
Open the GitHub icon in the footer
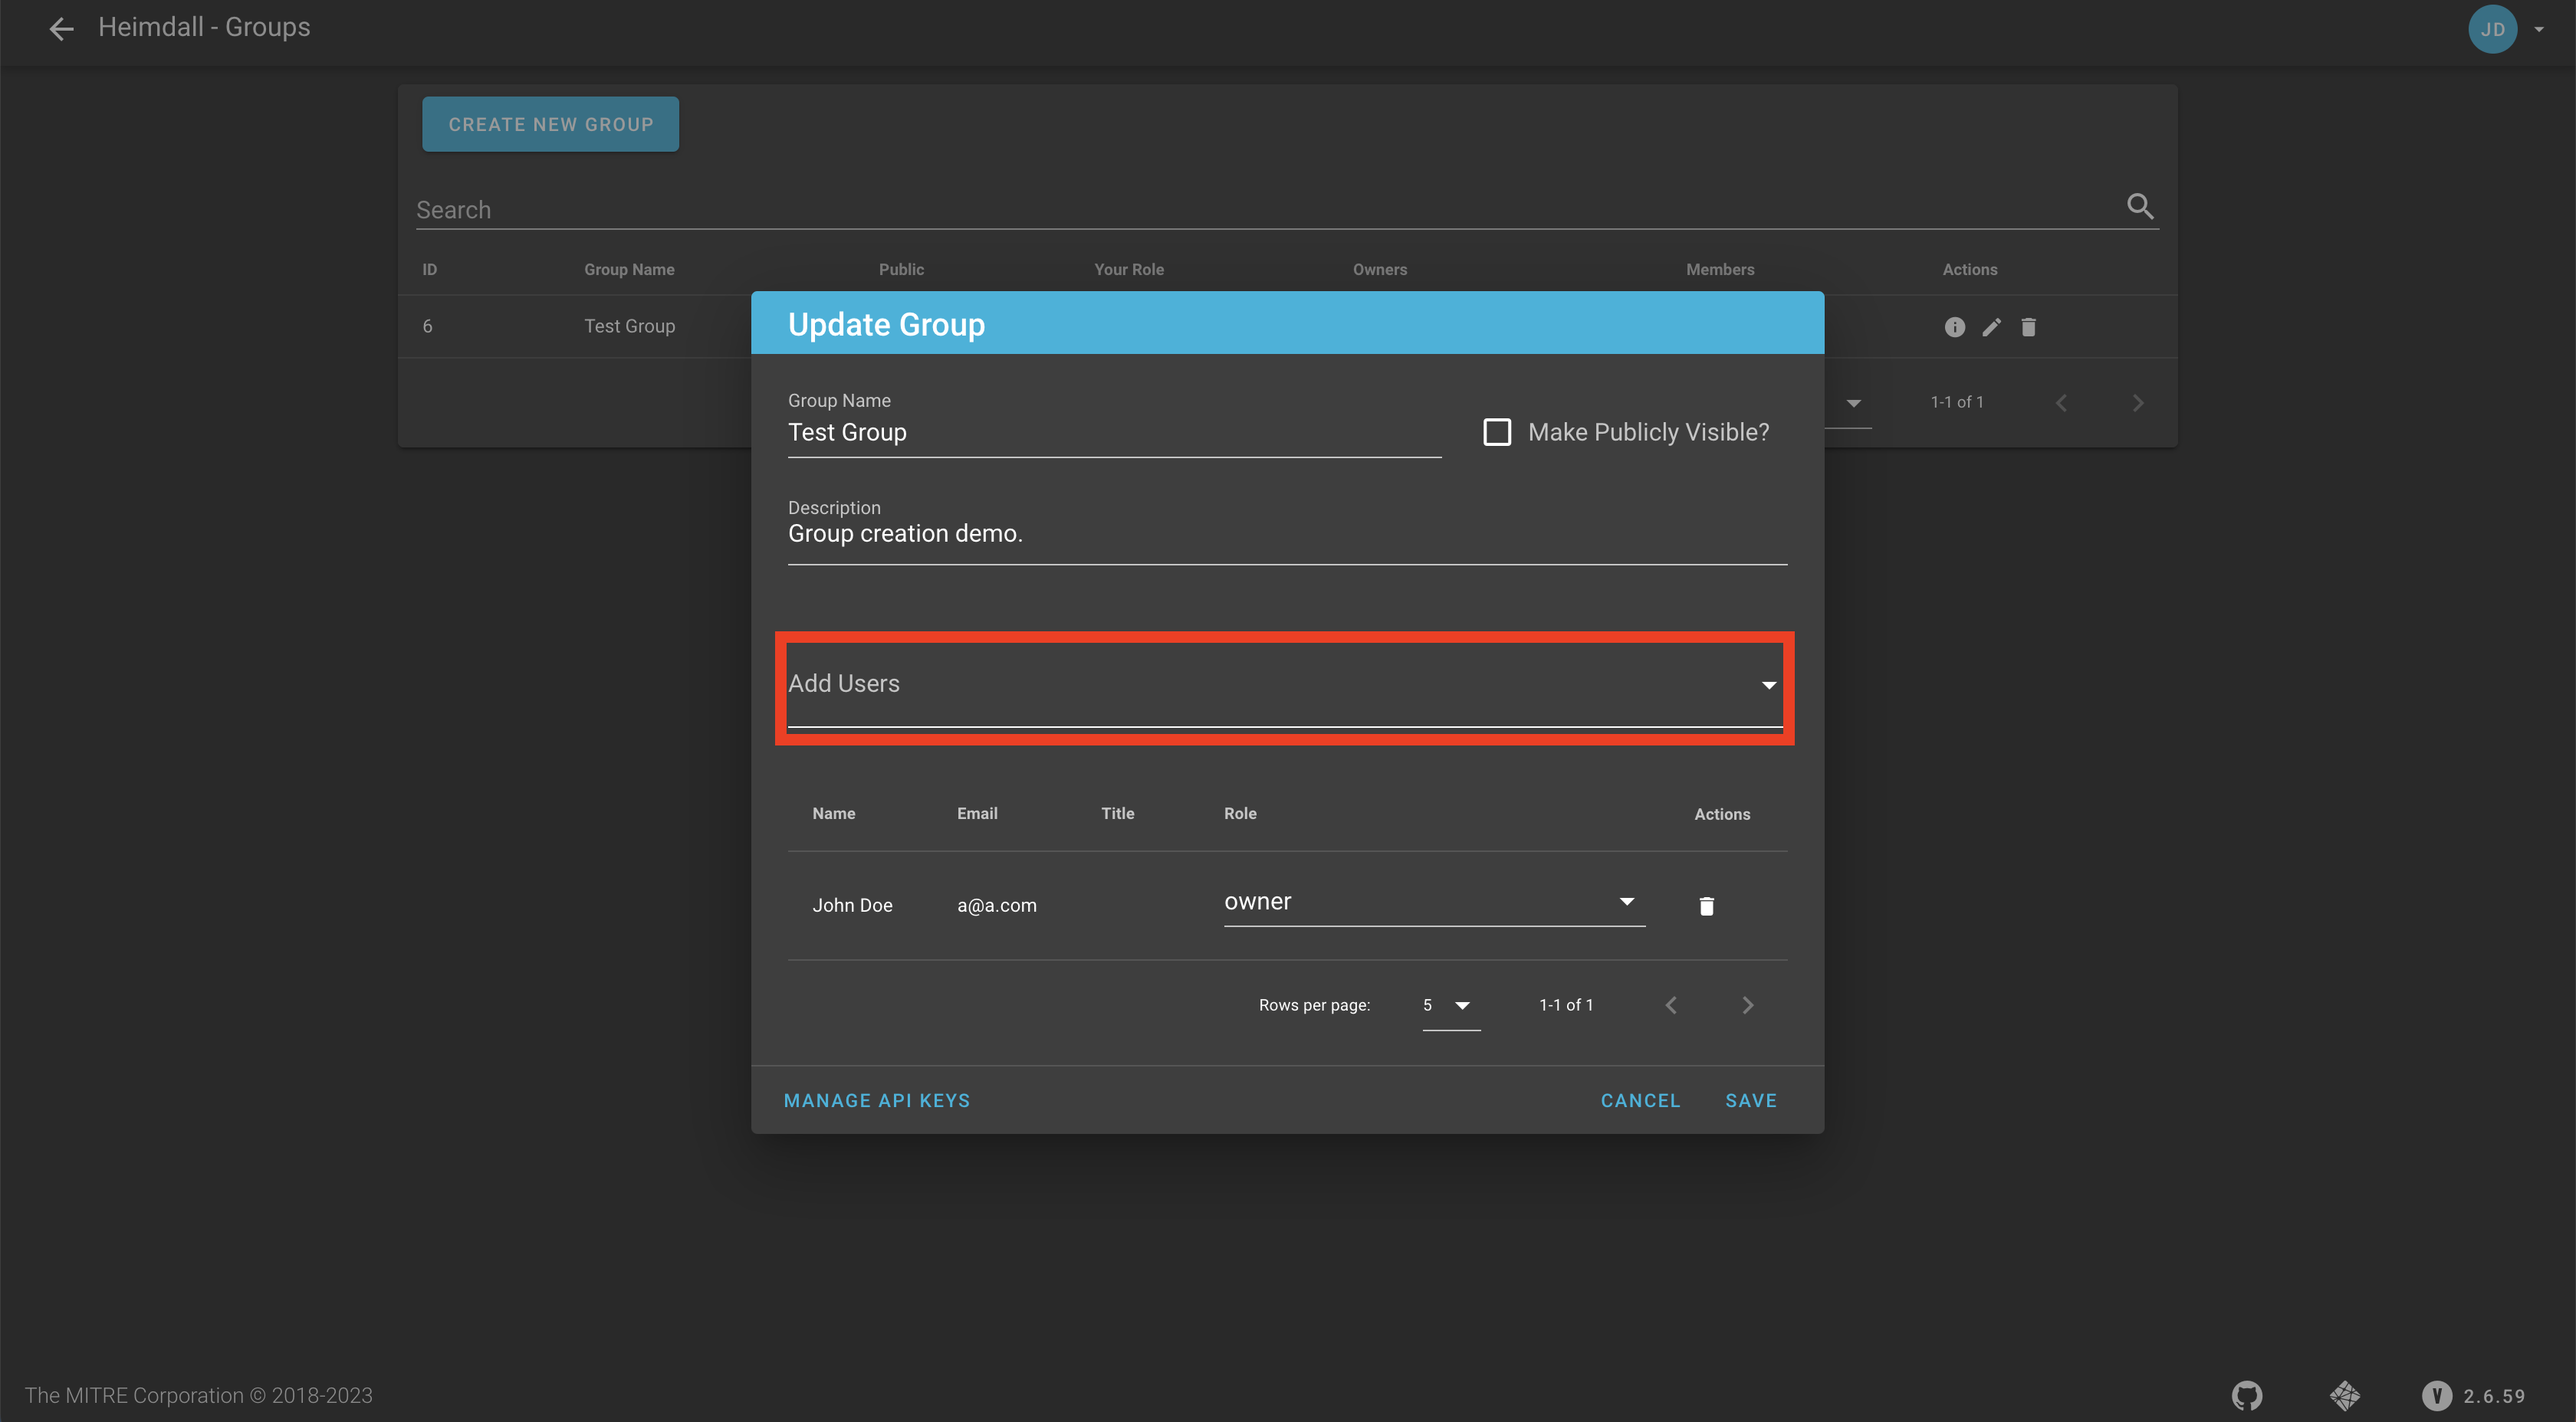[2246, 1395]
